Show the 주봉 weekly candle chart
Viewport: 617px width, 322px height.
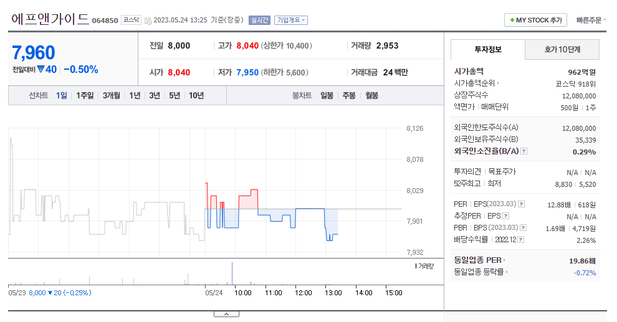(x=349, y=95)
